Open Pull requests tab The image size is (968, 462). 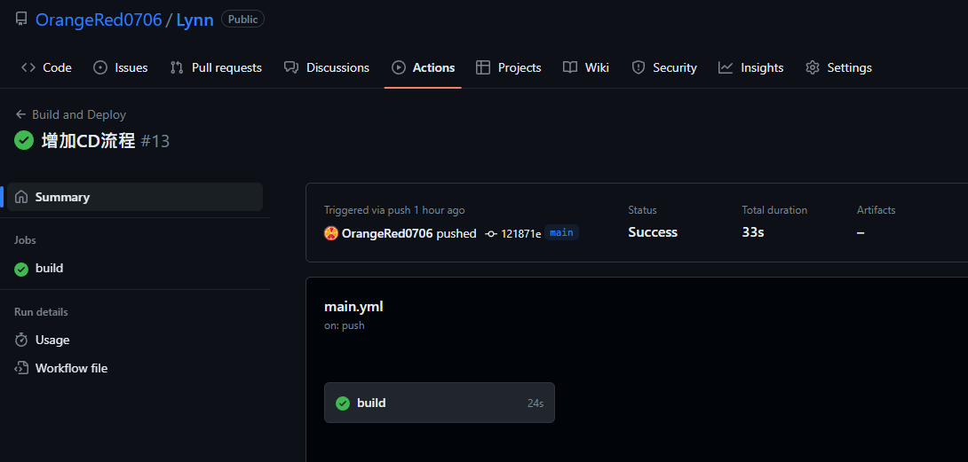216,67
